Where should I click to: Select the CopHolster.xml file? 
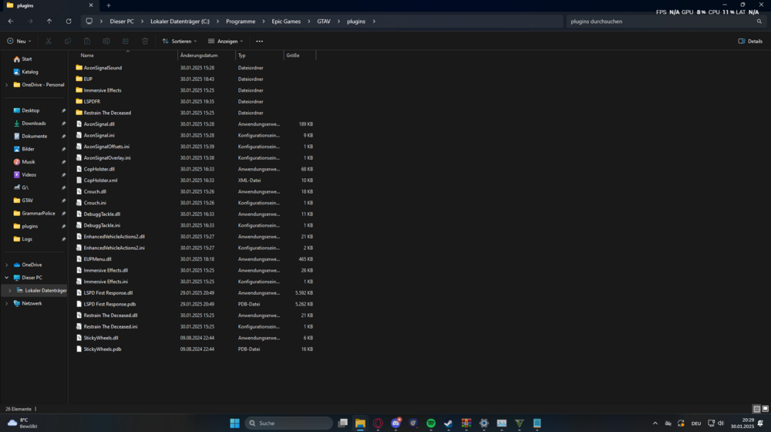point(100,181)
